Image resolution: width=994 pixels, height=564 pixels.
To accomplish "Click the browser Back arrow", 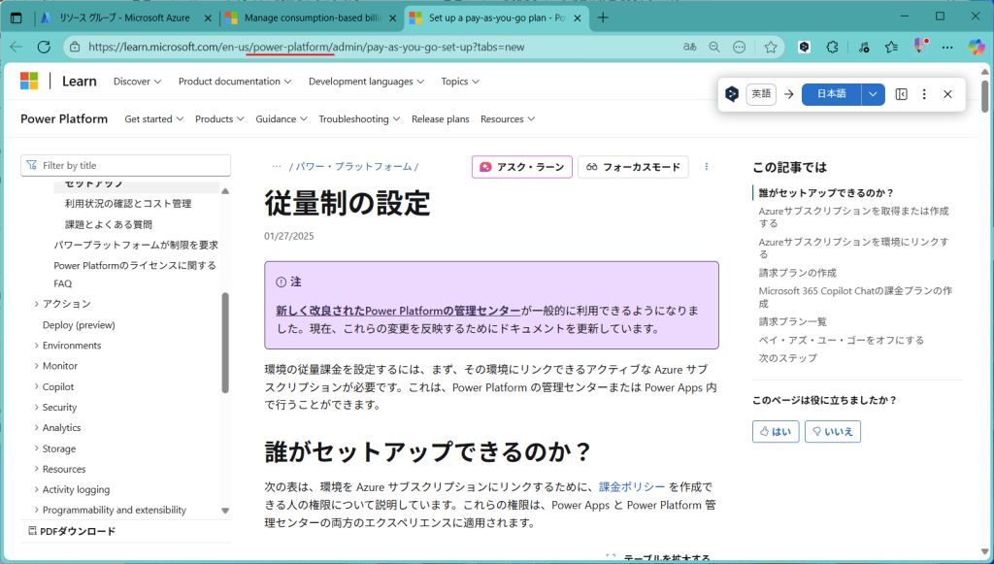I will 17,47.
